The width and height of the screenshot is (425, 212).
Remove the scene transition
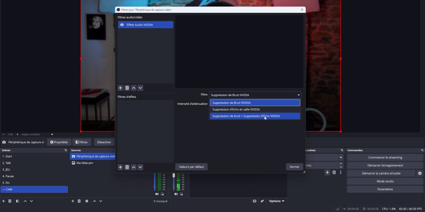pyautogui.click(x=334, y=173)
